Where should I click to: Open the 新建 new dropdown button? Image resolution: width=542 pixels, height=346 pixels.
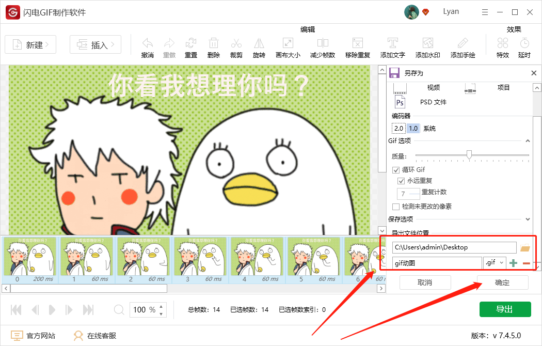[x=30, y=44]
